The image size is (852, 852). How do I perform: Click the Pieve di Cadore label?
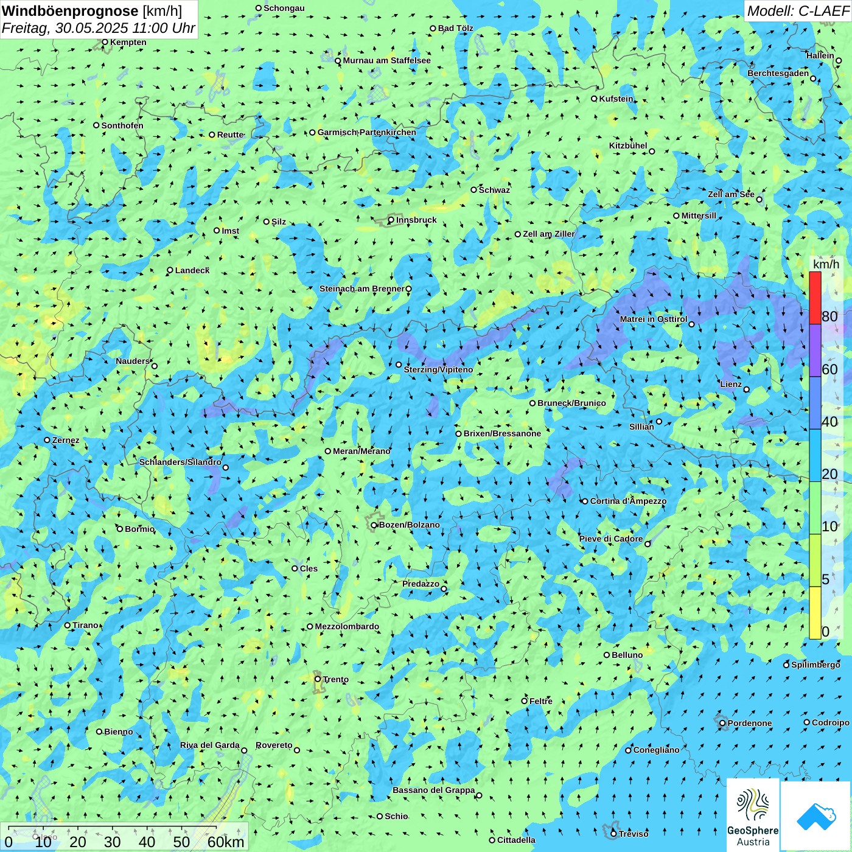tap(611, 539)
